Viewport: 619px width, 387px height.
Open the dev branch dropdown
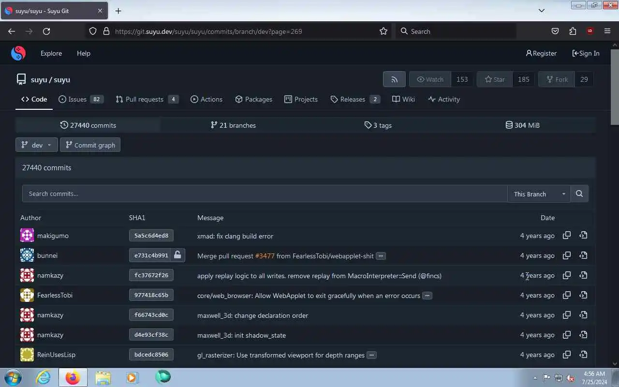(x=37, y=145)
